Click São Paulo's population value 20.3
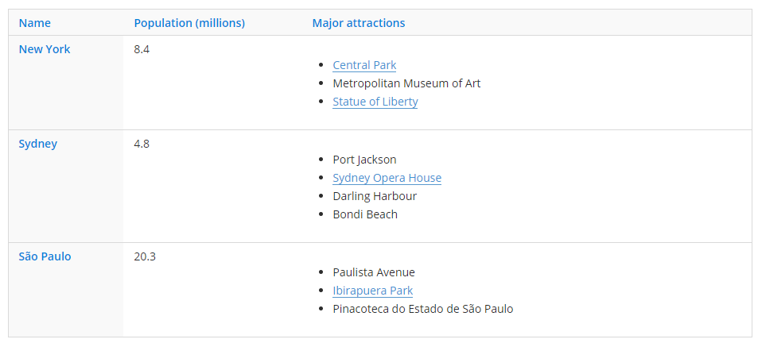Screen dimensions: 758x343 (145, 256)
